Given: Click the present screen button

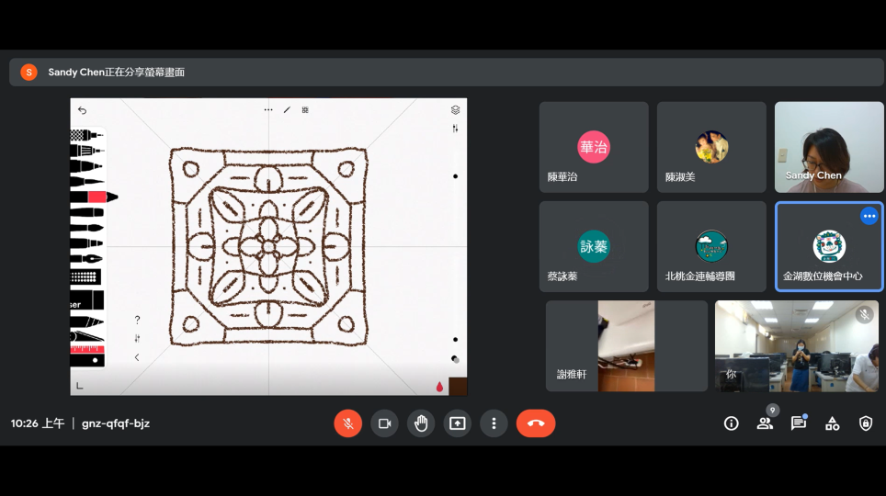Looking at the screenshot, I should [x=458, y=423].
